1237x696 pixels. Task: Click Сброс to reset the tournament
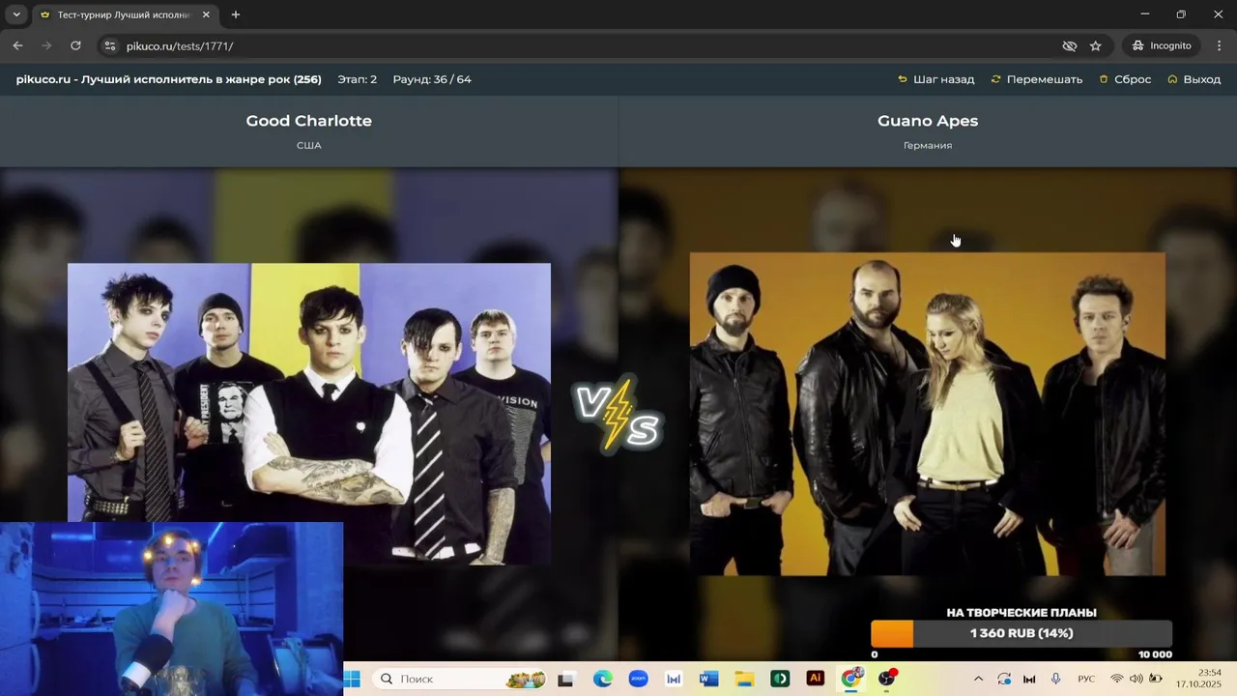pos(1125,79)
